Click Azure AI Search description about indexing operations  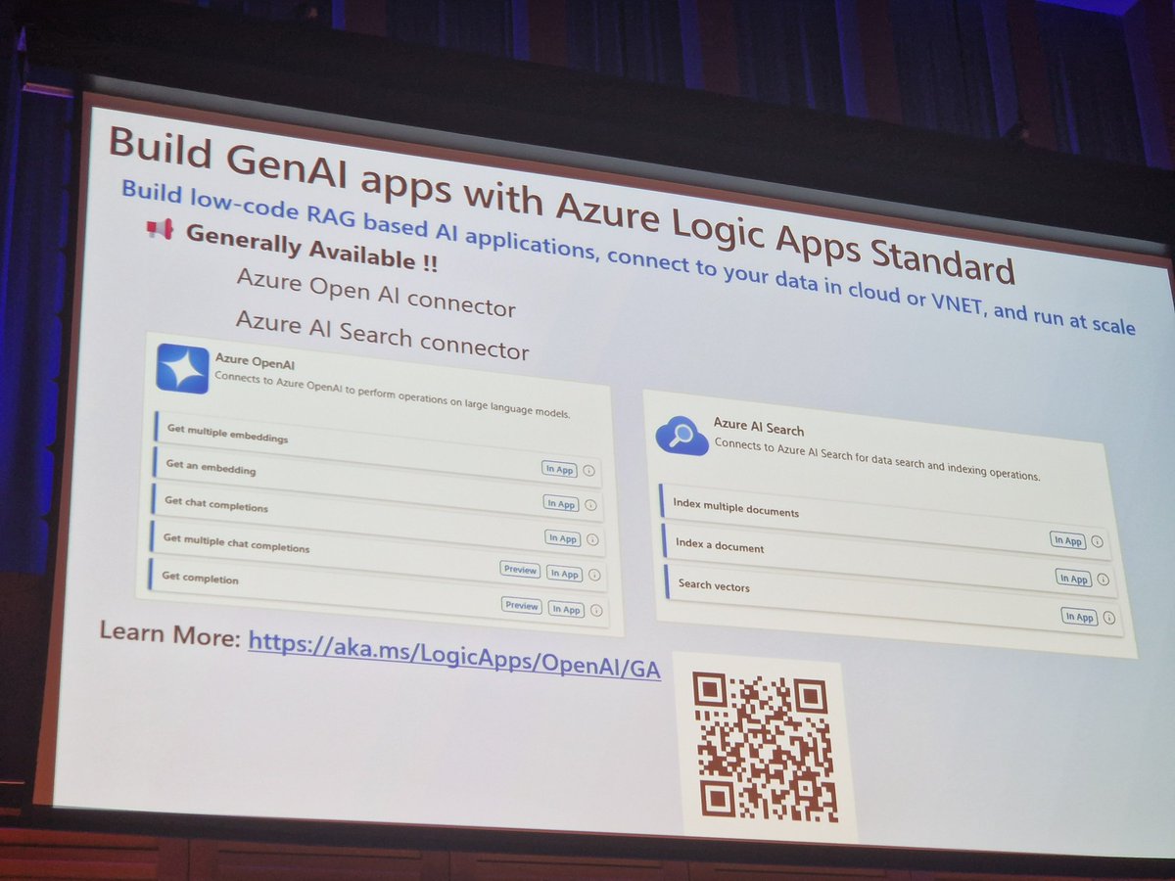pos(876,458)
